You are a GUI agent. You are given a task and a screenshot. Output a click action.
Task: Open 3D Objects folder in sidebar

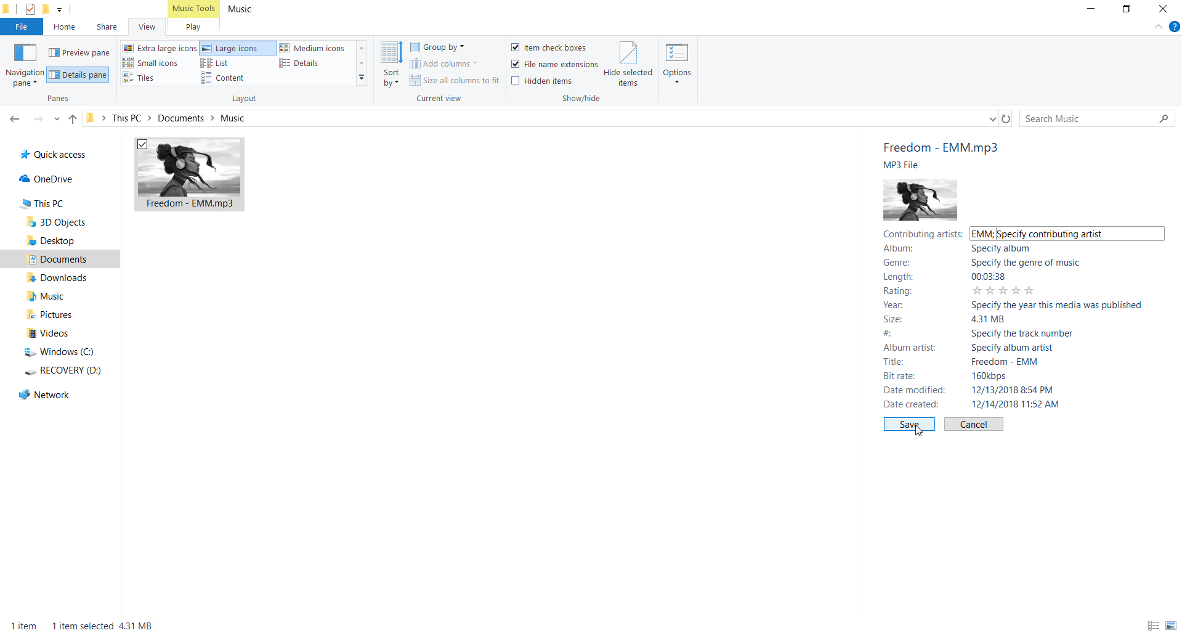coord(62,223)
